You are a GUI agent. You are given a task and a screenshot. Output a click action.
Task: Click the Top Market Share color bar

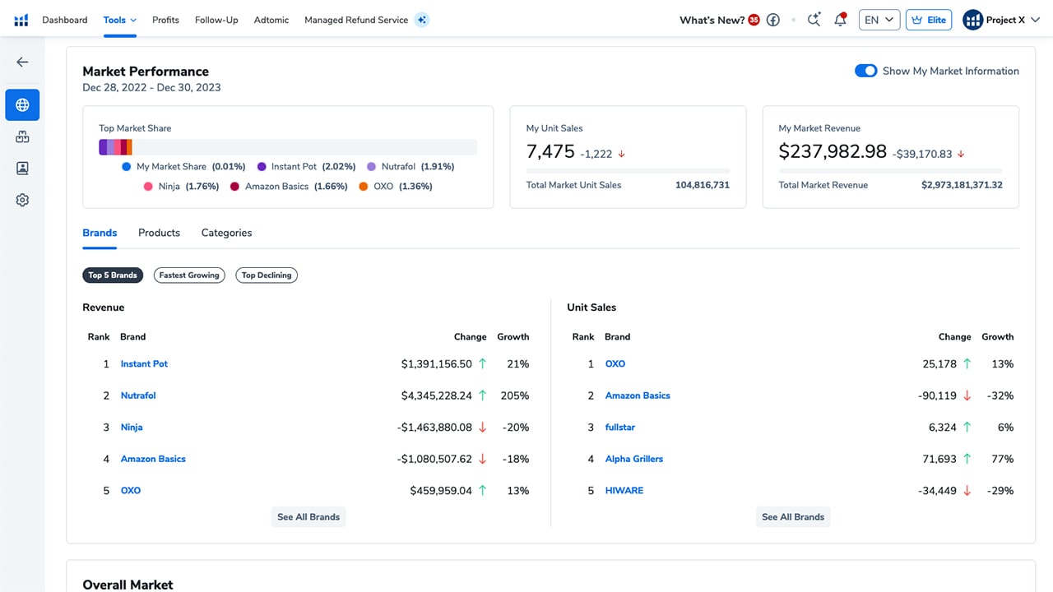288,147
